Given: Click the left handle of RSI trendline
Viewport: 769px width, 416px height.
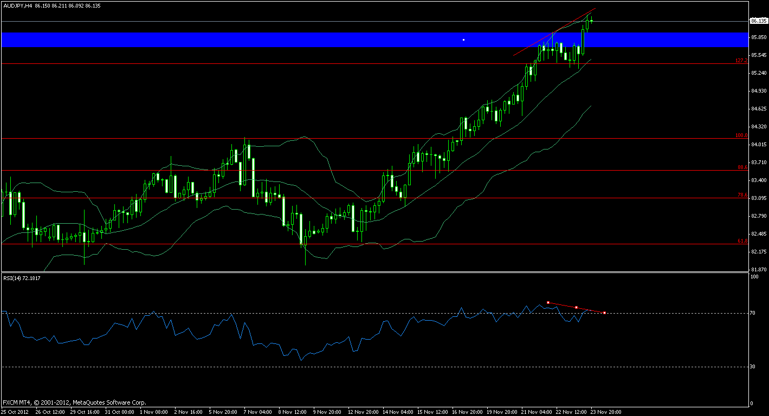Looking at the screenshot, I should pyautogui.click(x=548, y=302).
